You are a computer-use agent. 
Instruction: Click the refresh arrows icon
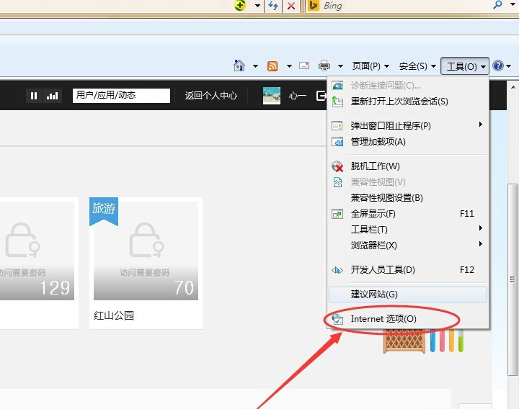pyautogui.click(x=273, y=6)
